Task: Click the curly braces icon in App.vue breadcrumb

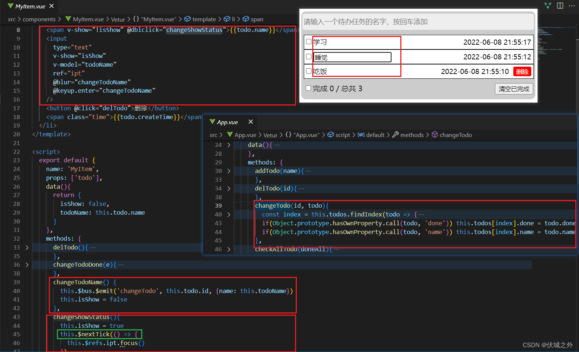Action: (x=288, y=134)
